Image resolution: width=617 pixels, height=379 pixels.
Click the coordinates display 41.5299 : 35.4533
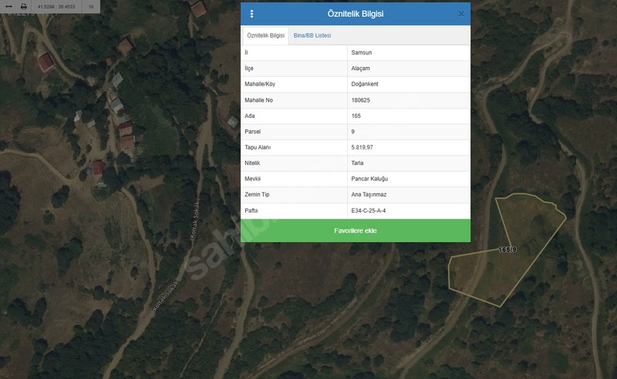56,7
